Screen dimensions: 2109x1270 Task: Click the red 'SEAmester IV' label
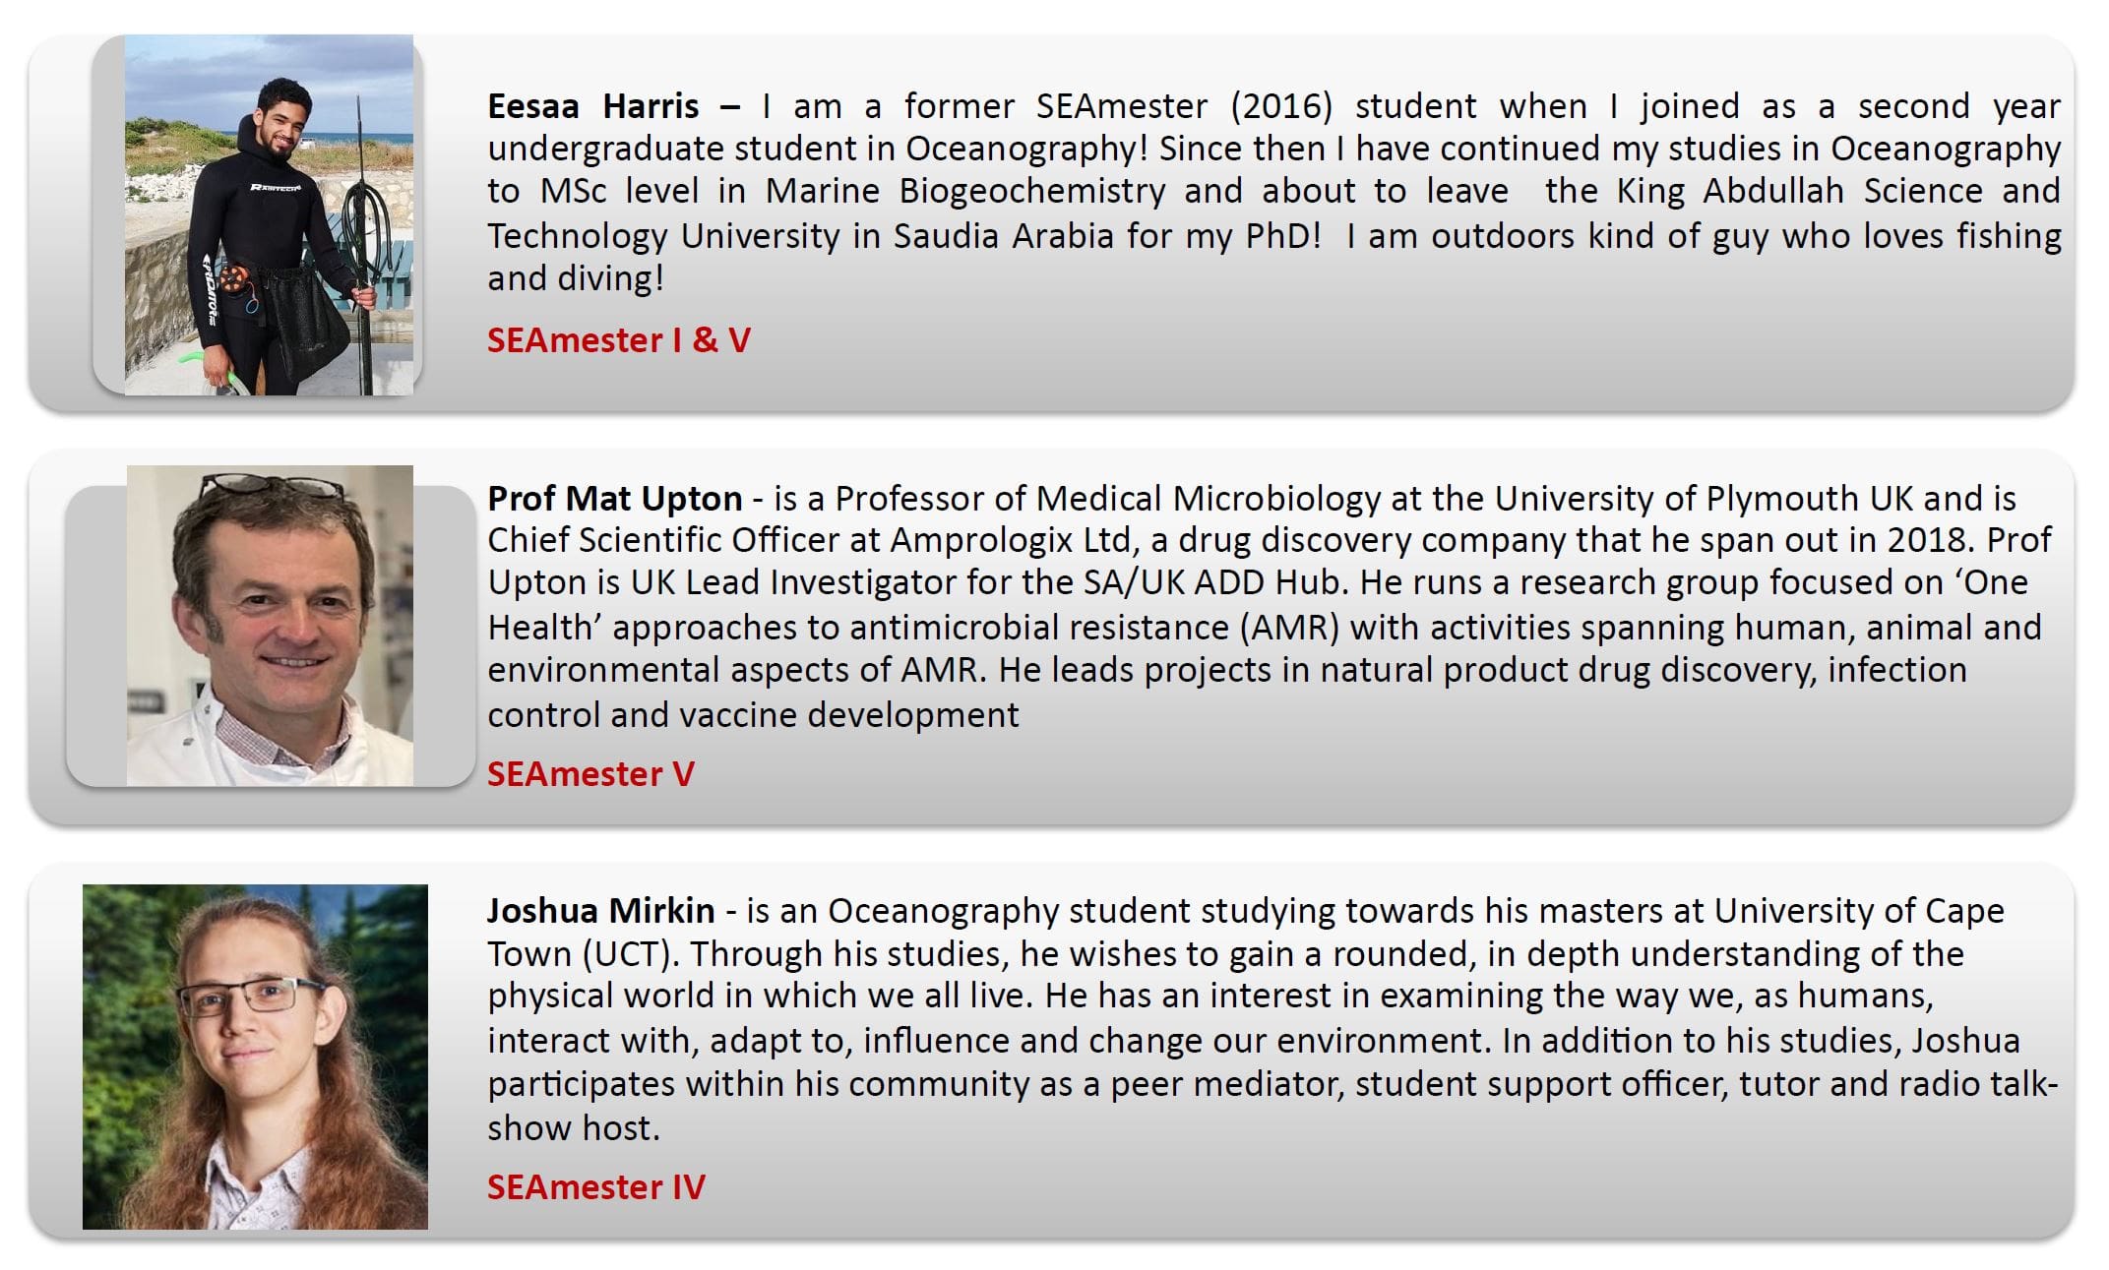tap(595, 1187)
